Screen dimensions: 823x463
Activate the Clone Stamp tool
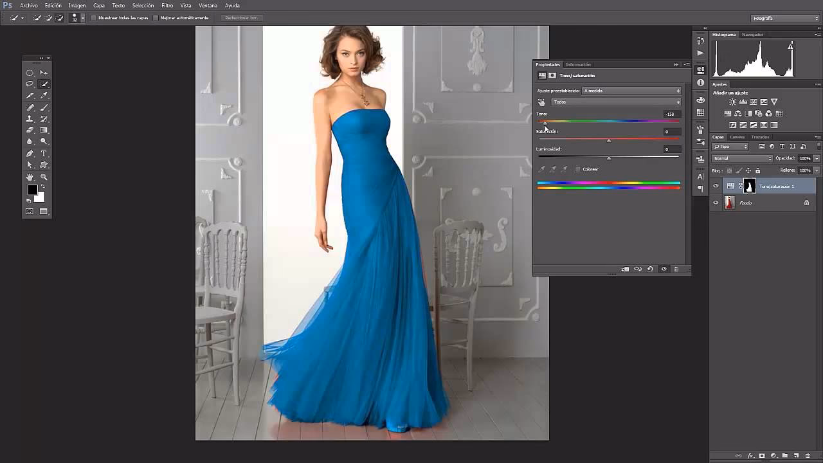tap(30, 120)
